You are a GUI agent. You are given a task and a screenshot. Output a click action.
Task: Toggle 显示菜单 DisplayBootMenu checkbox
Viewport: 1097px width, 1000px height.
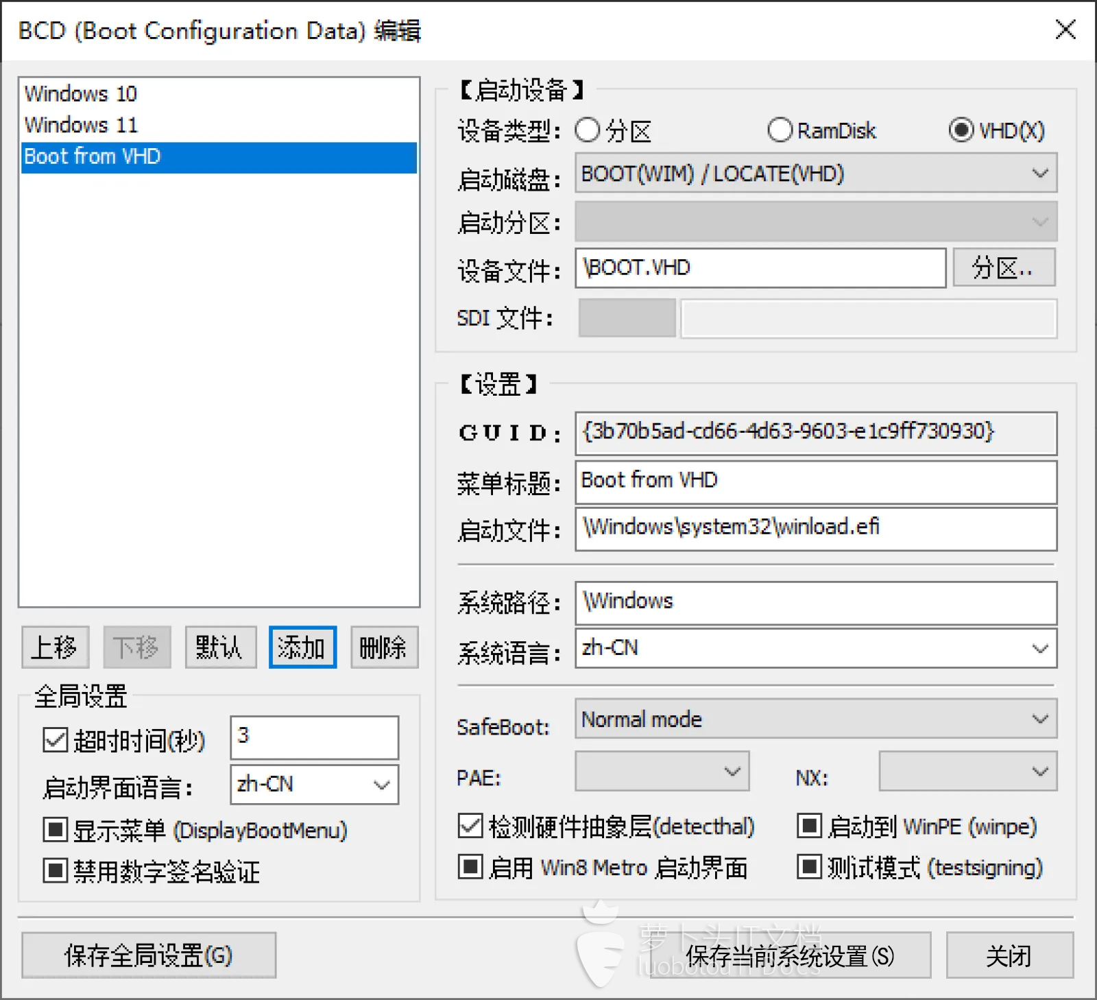(55, 830)
